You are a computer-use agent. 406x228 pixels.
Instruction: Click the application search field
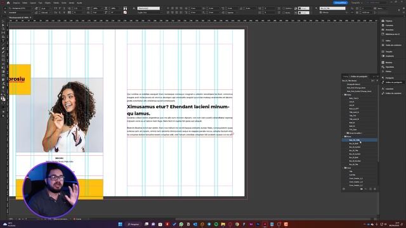tap(377, 3)
